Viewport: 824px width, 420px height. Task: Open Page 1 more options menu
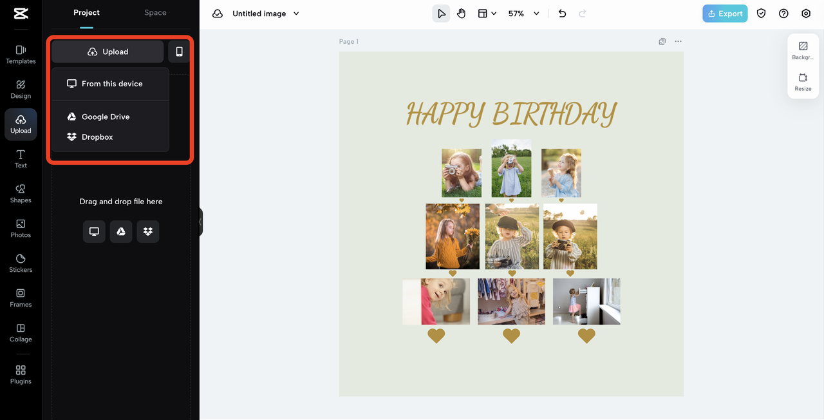[678, 41]
